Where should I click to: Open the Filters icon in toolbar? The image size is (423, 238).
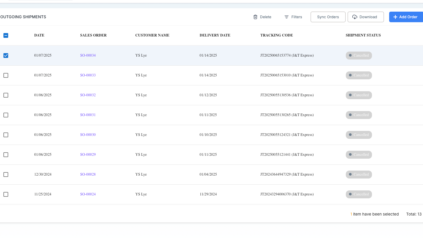(287, 17)
